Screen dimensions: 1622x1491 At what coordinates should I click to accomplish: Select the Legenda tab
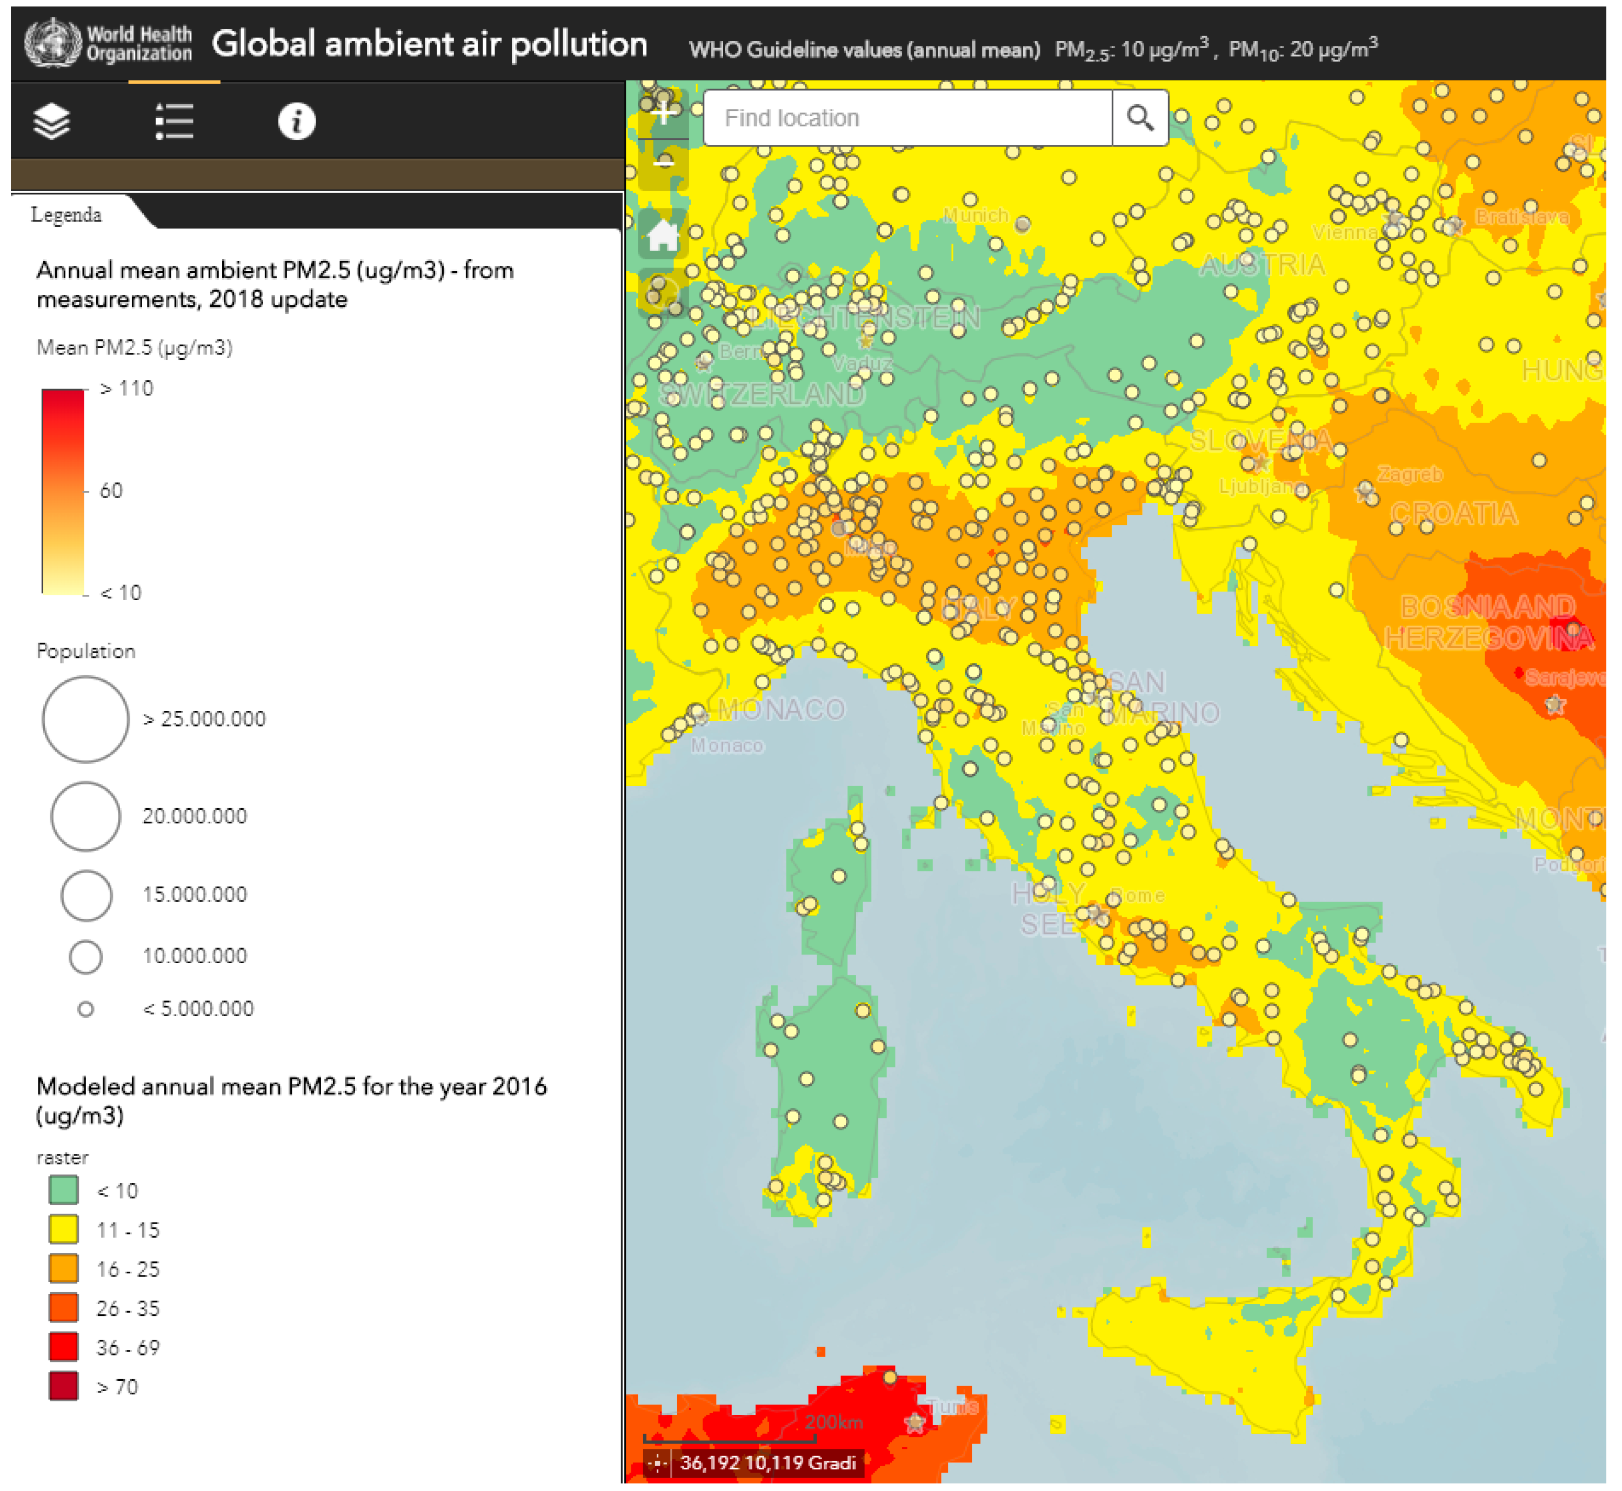coord(66,214)
